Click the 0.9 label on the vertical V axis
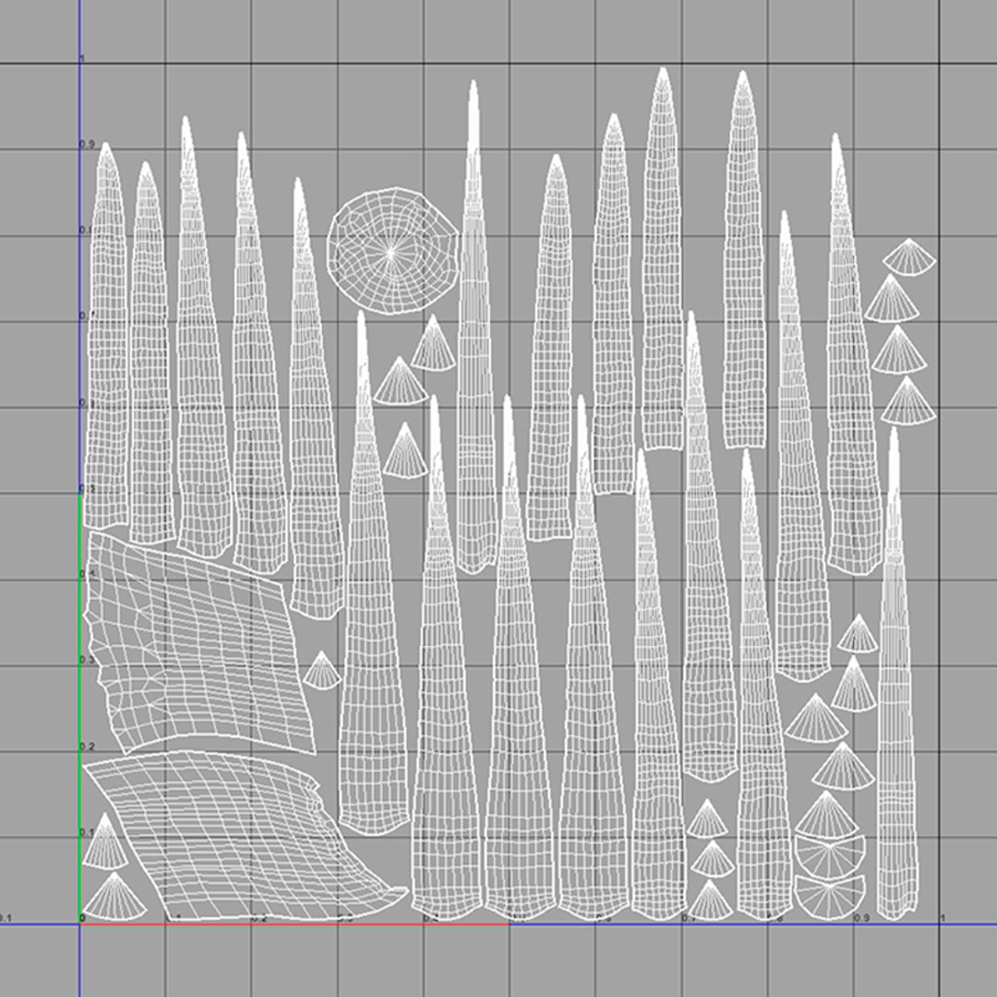Image resolution: width=997 pixels, height=997 pixels. pos(87,144)
